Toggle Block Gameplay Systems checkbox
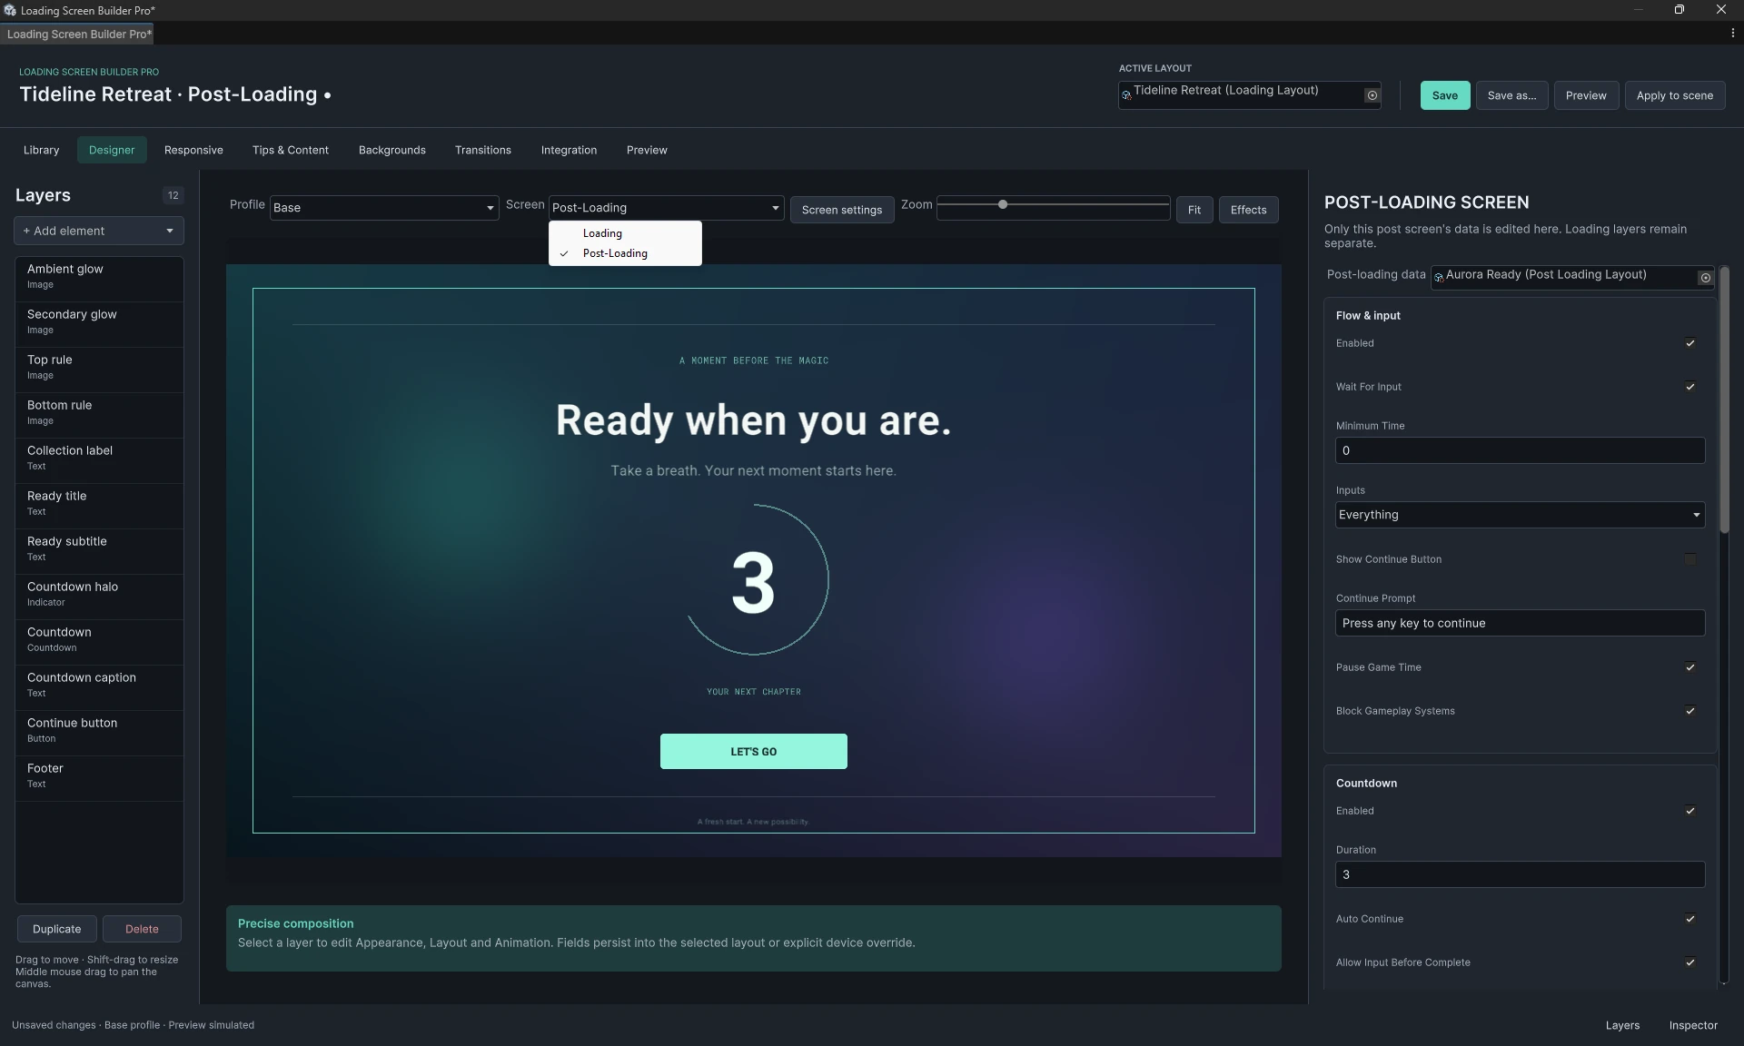The width and height of the screenshot is (1744, 1046). tap(1689, 711)
